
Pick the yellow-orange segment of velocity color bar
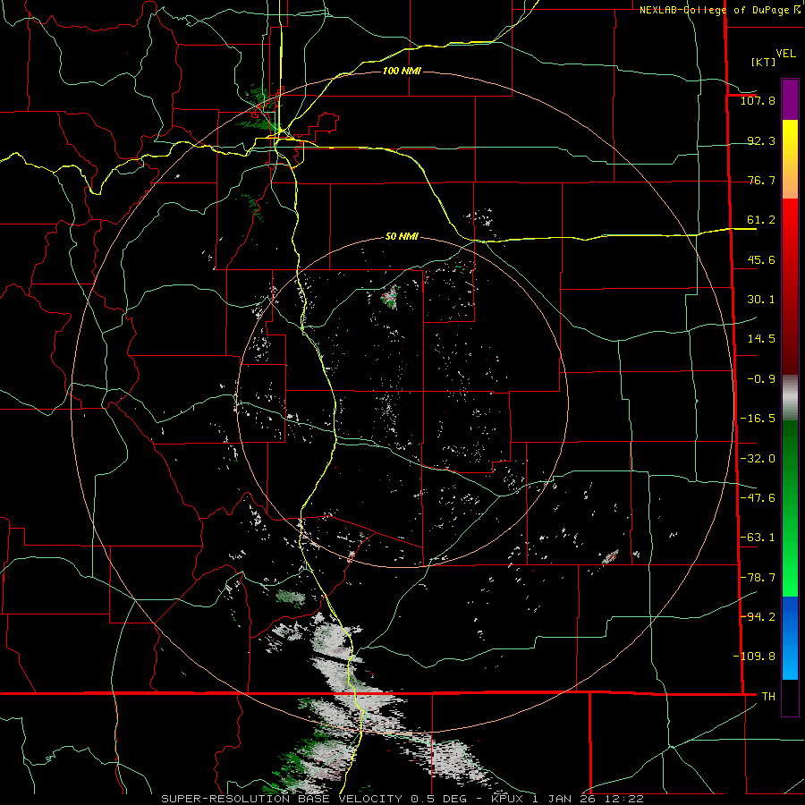pyautogui.click(x=790, y=159)
